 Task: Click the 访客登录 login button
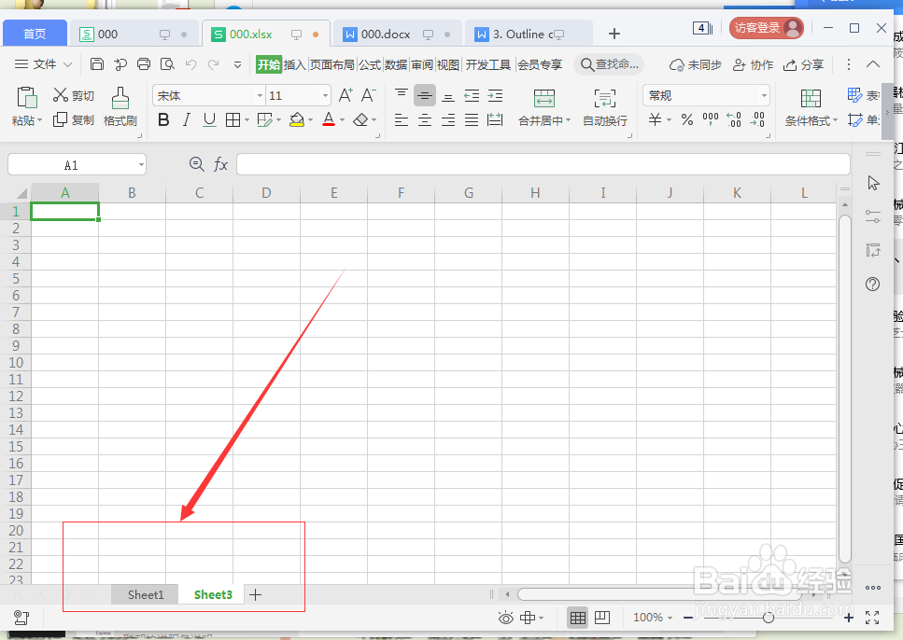(x=767, y=28)
